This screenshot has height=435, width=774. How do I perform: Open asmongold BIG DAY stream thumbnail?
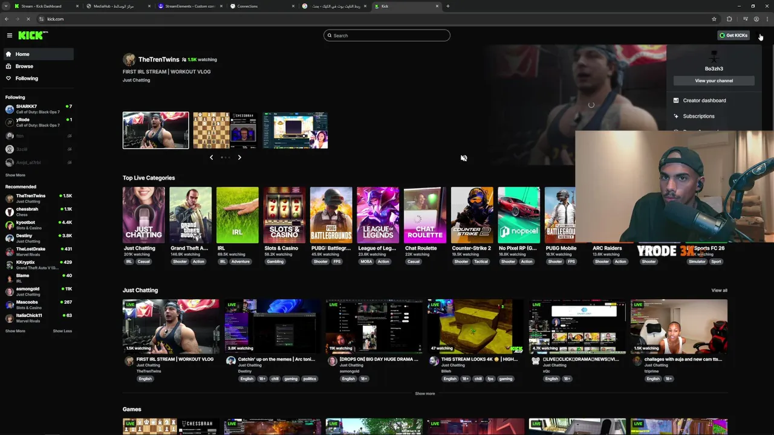(x=374, y=327)
